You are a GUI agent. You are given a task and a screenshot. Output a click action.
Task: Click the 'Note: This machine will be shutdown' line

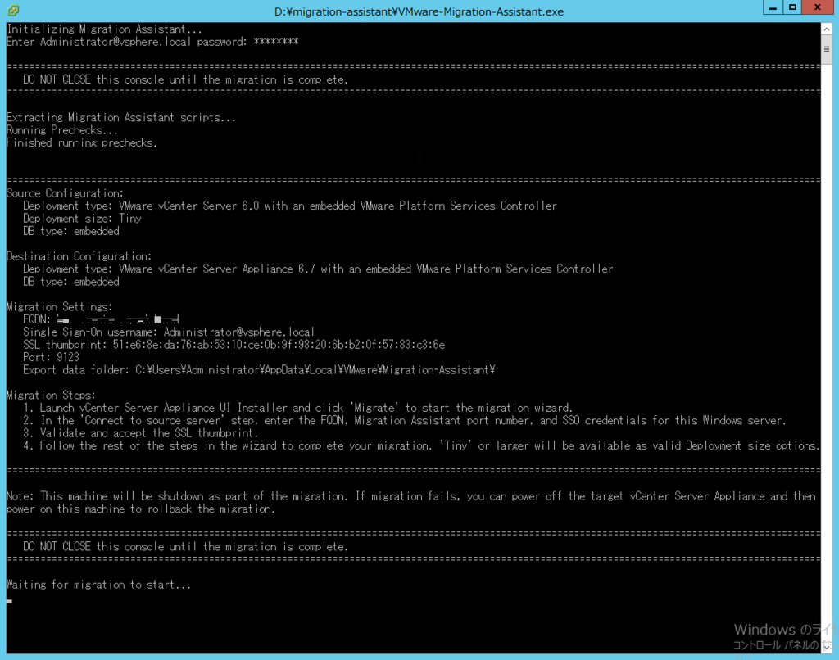click(x=411, y=496)
